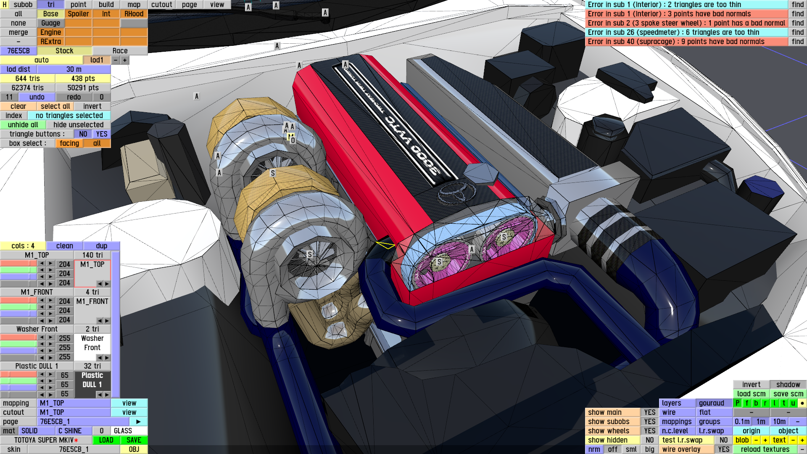This screenshot has height=454, width=807.
Task: Toggle show hidden NO button
Action: [649, 440]
